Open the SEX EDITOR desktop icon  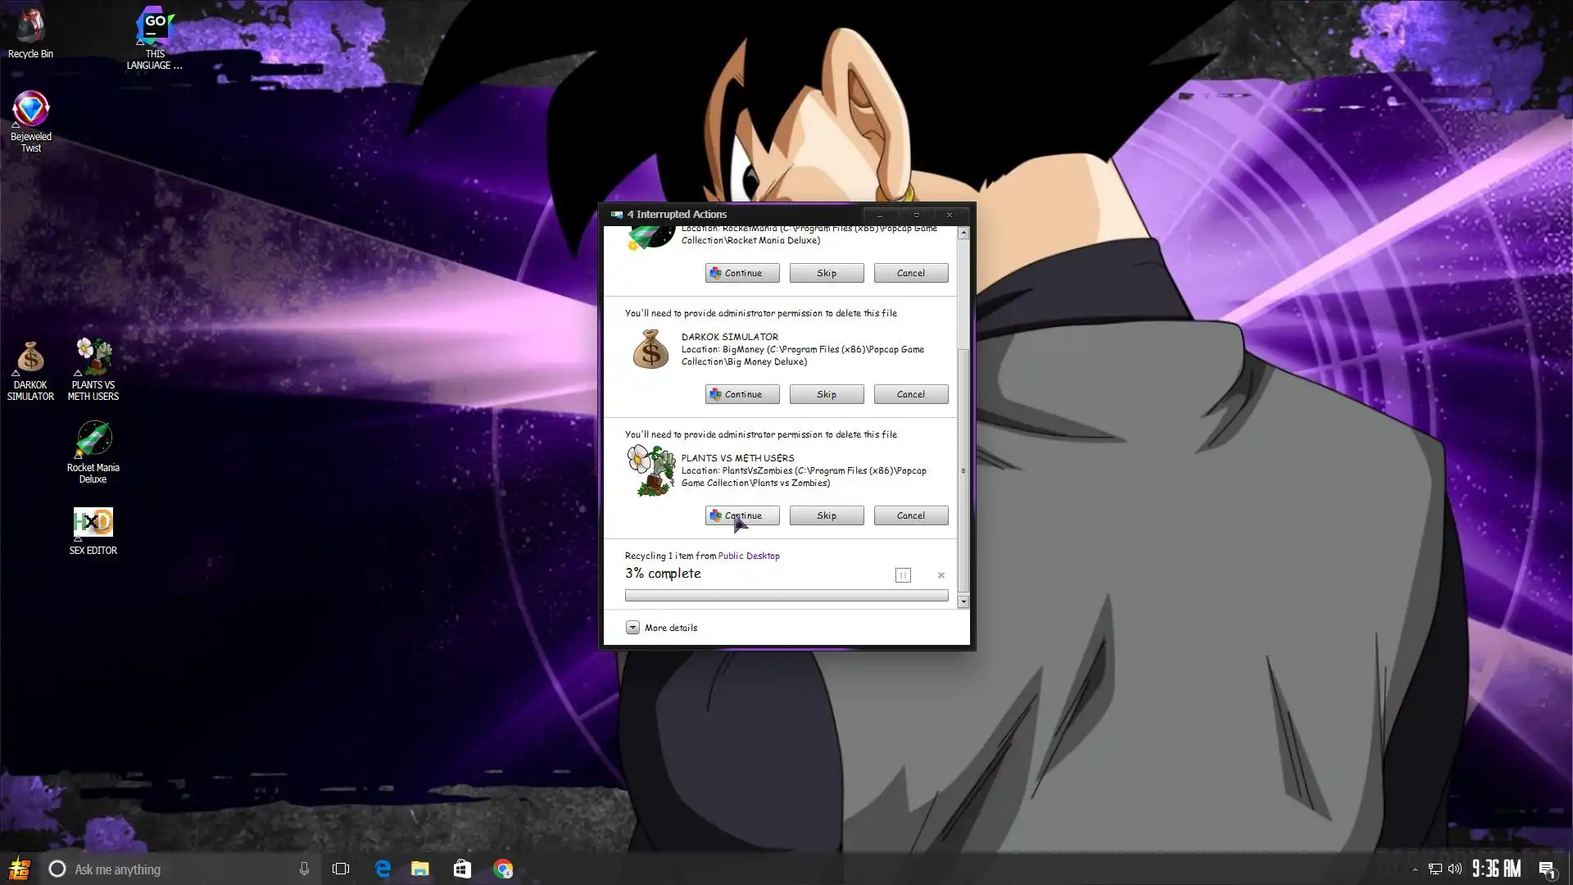pos(93,524)
